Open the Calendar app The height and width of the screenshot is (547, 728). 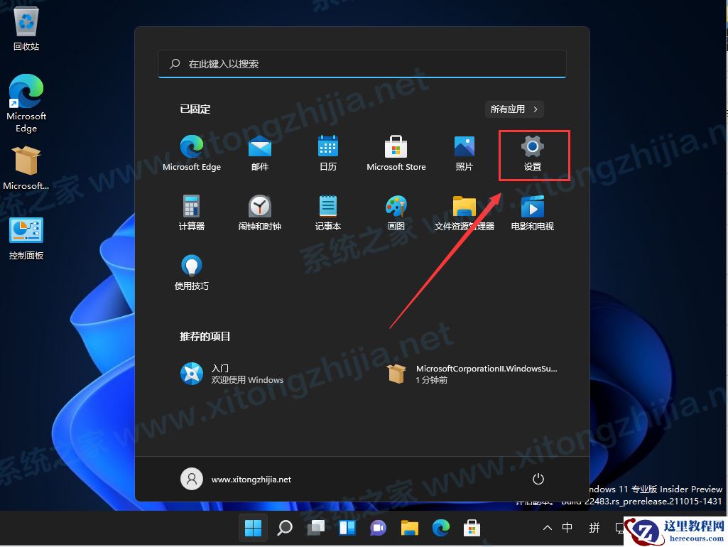pos(327,151)
